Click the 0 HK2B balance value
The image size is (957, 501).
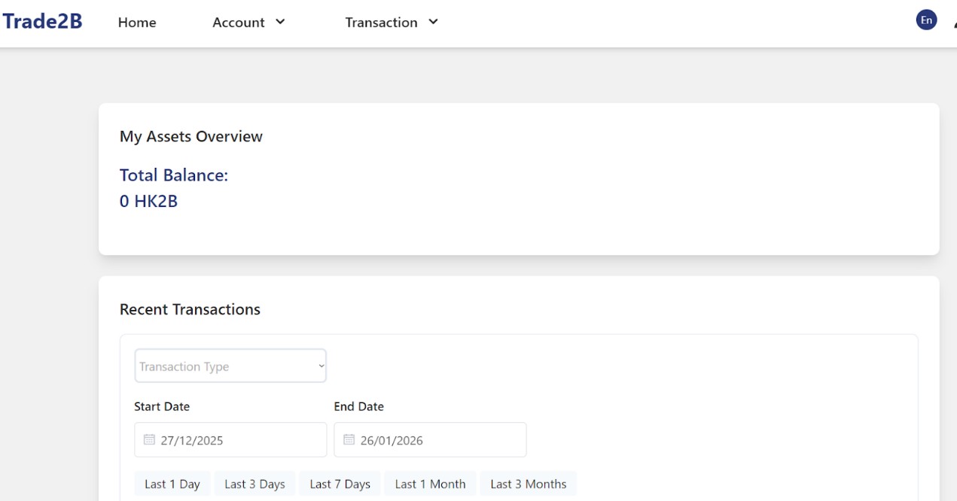(x=148, y=201)
